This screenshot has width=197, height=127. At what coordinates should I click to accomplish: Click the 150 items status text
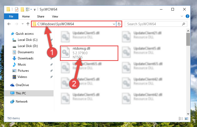tap(14, 118)
